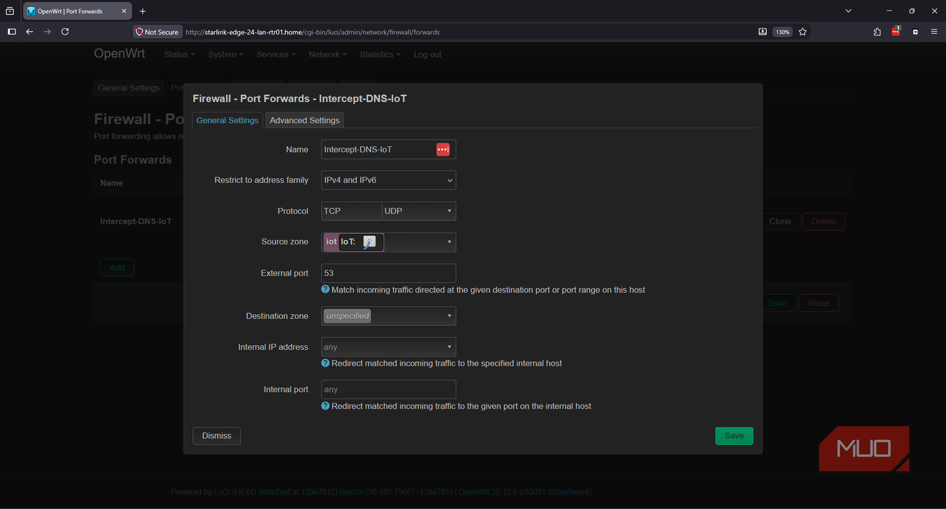Open the browser extensions puzzle icon

877,32
